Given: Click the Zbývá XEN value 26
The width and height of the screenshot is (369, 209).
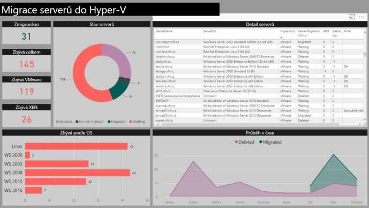Looking at the screenshot, I should tap(27, 120).
